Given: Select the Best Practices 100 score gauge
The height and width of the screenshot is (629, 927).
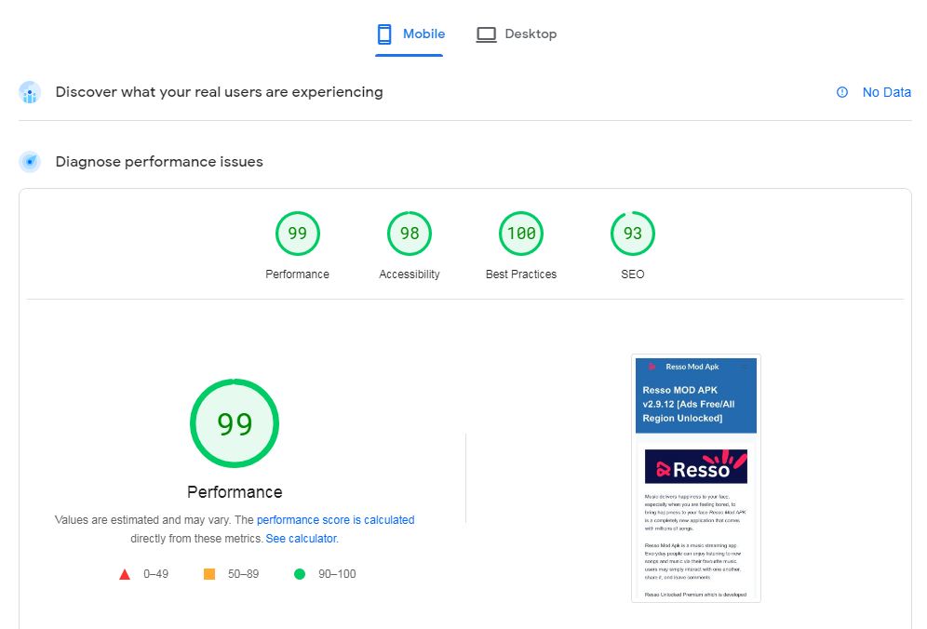Looking at the screenshot, I should (x=521, y=234).
